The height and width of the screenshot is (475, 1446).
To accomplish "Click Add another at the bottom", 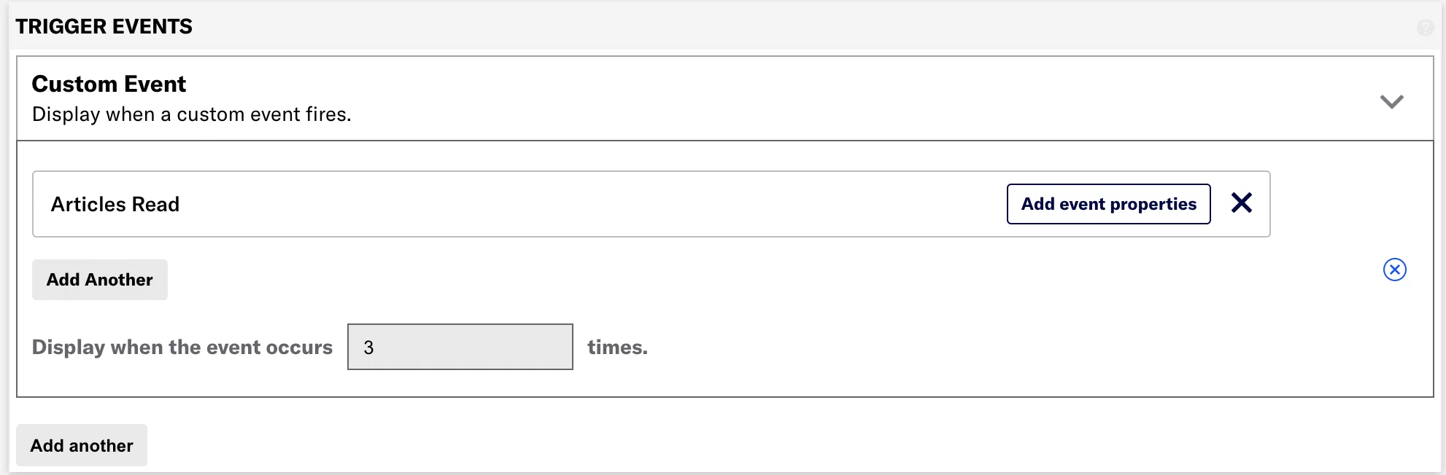I will click(x=81, y=445).
